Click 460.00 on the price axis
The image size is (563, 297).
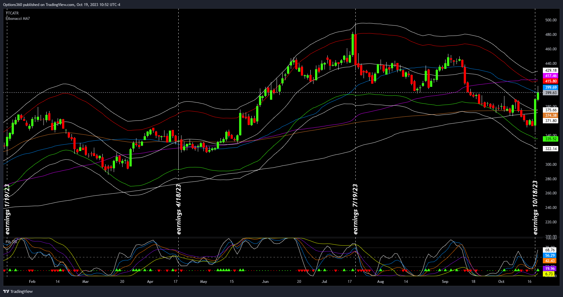[x=551, y=49]
